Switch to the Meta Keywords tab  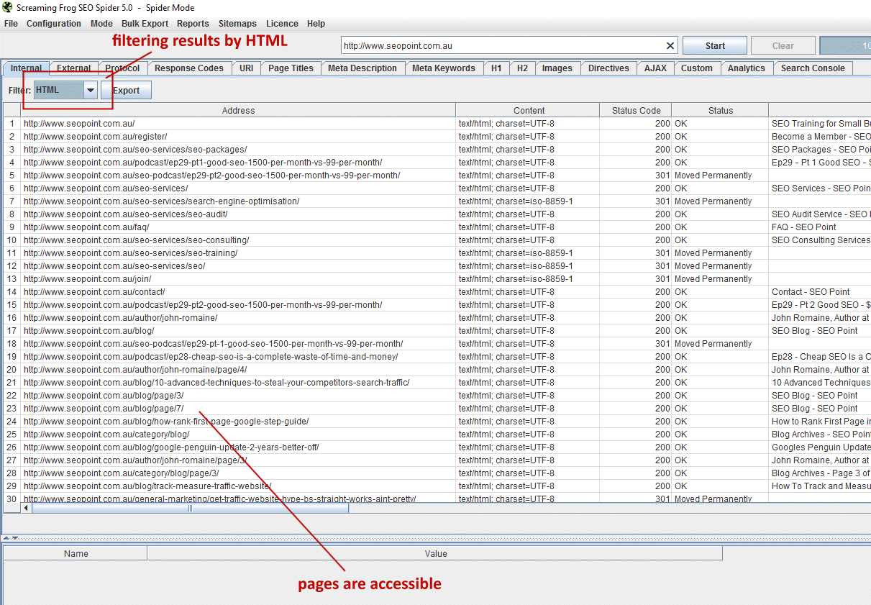coord(444,68)
